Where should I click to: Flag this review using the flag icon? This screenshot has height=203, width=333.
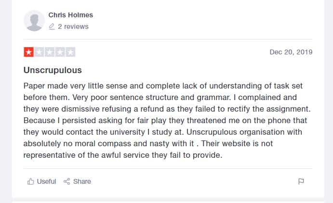(301, 181)
